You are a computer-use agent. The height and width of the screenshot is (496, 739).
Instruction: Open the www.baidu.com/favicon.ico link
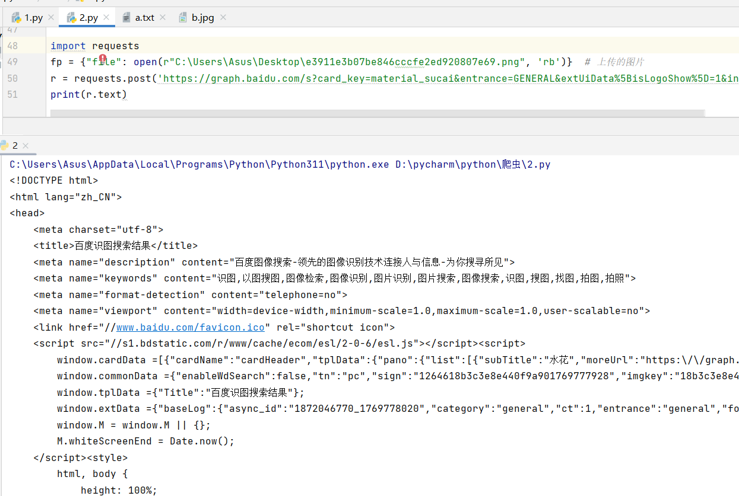pyautogui.click(x=191, y=327)
